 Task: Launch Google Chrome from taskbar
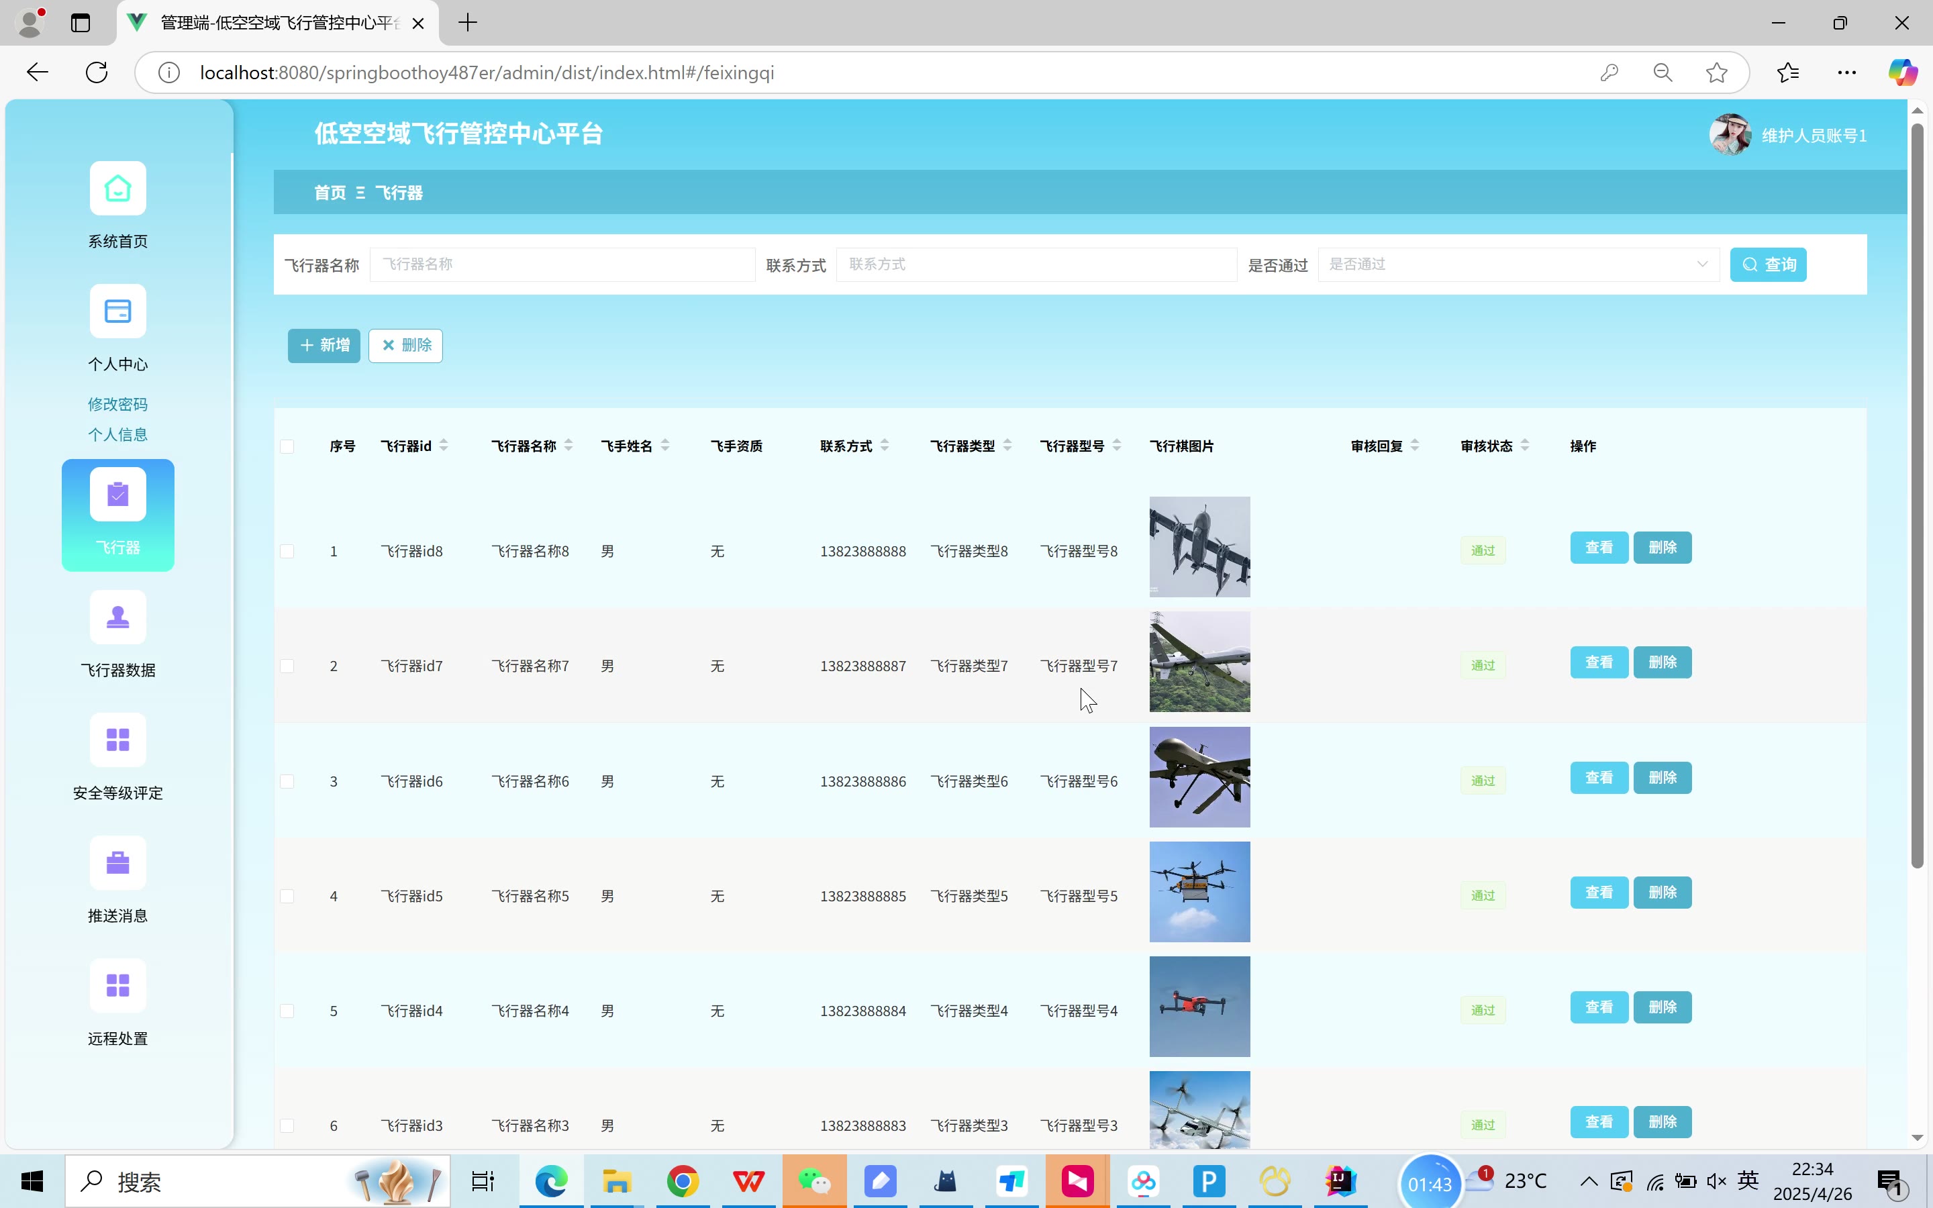[682, 1181]
